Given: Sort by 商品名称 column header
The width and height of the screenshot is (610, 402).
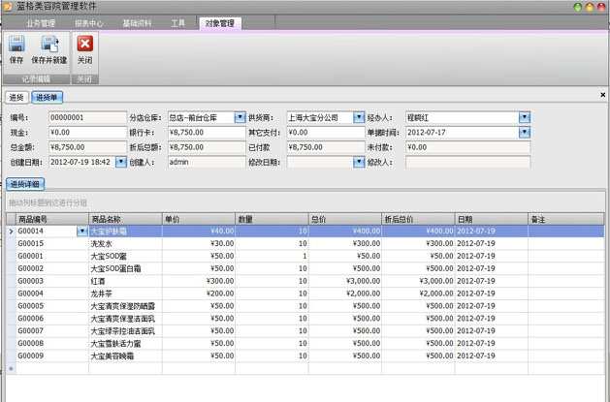Looking at the screenshot, I should pos(125,219).
